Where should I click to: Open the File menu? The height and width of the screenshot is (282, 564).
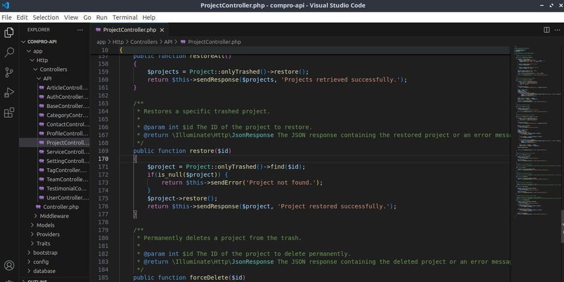point(6,17)
